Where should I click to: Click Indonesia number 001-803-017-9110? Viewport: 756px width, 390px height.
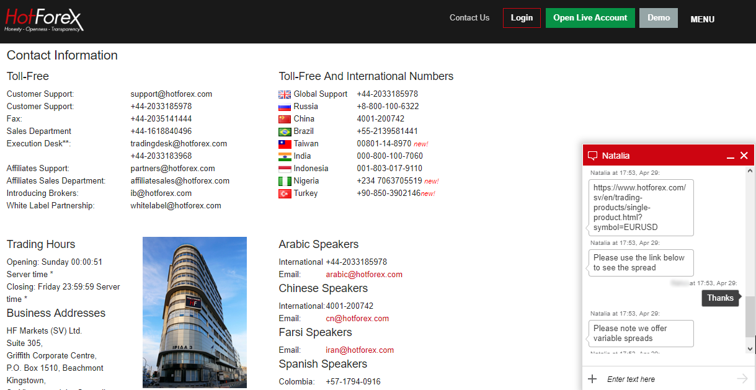(389, 169)
